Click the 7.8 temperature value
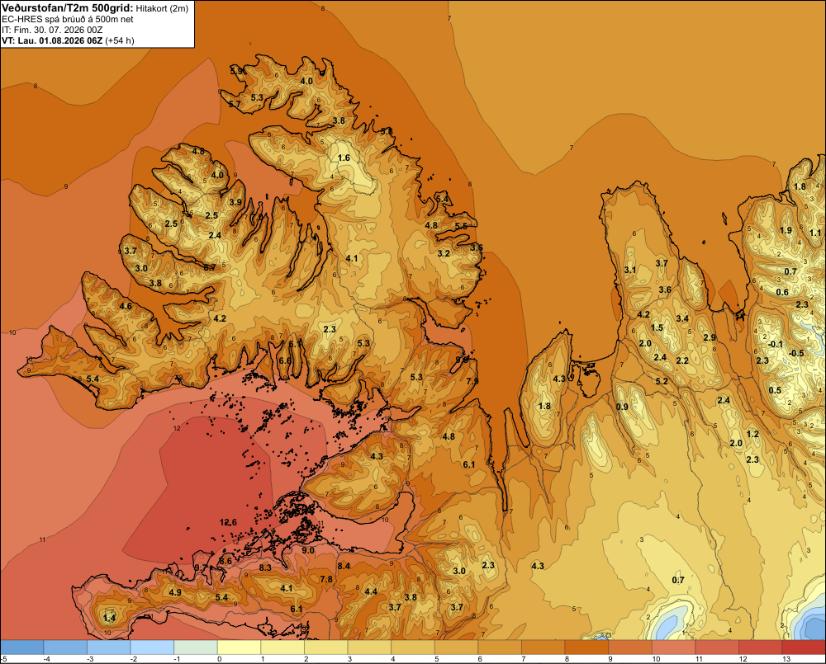This screenshot has width=826, height=664. (x=326, y=579)
